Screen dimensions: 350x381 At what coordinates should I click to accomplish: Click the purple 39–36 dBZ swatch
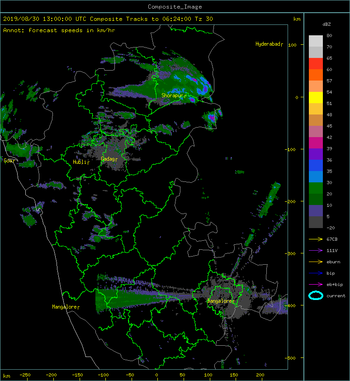316,154
